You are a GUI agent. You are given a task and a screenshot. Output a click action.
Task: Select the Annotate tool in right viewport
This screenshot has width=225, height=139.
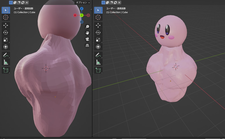(98, 55)
